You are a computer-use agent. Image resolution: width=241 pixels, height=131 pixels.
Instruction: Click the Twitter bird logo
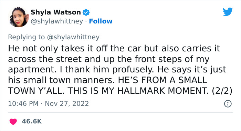tap(228, 11)
